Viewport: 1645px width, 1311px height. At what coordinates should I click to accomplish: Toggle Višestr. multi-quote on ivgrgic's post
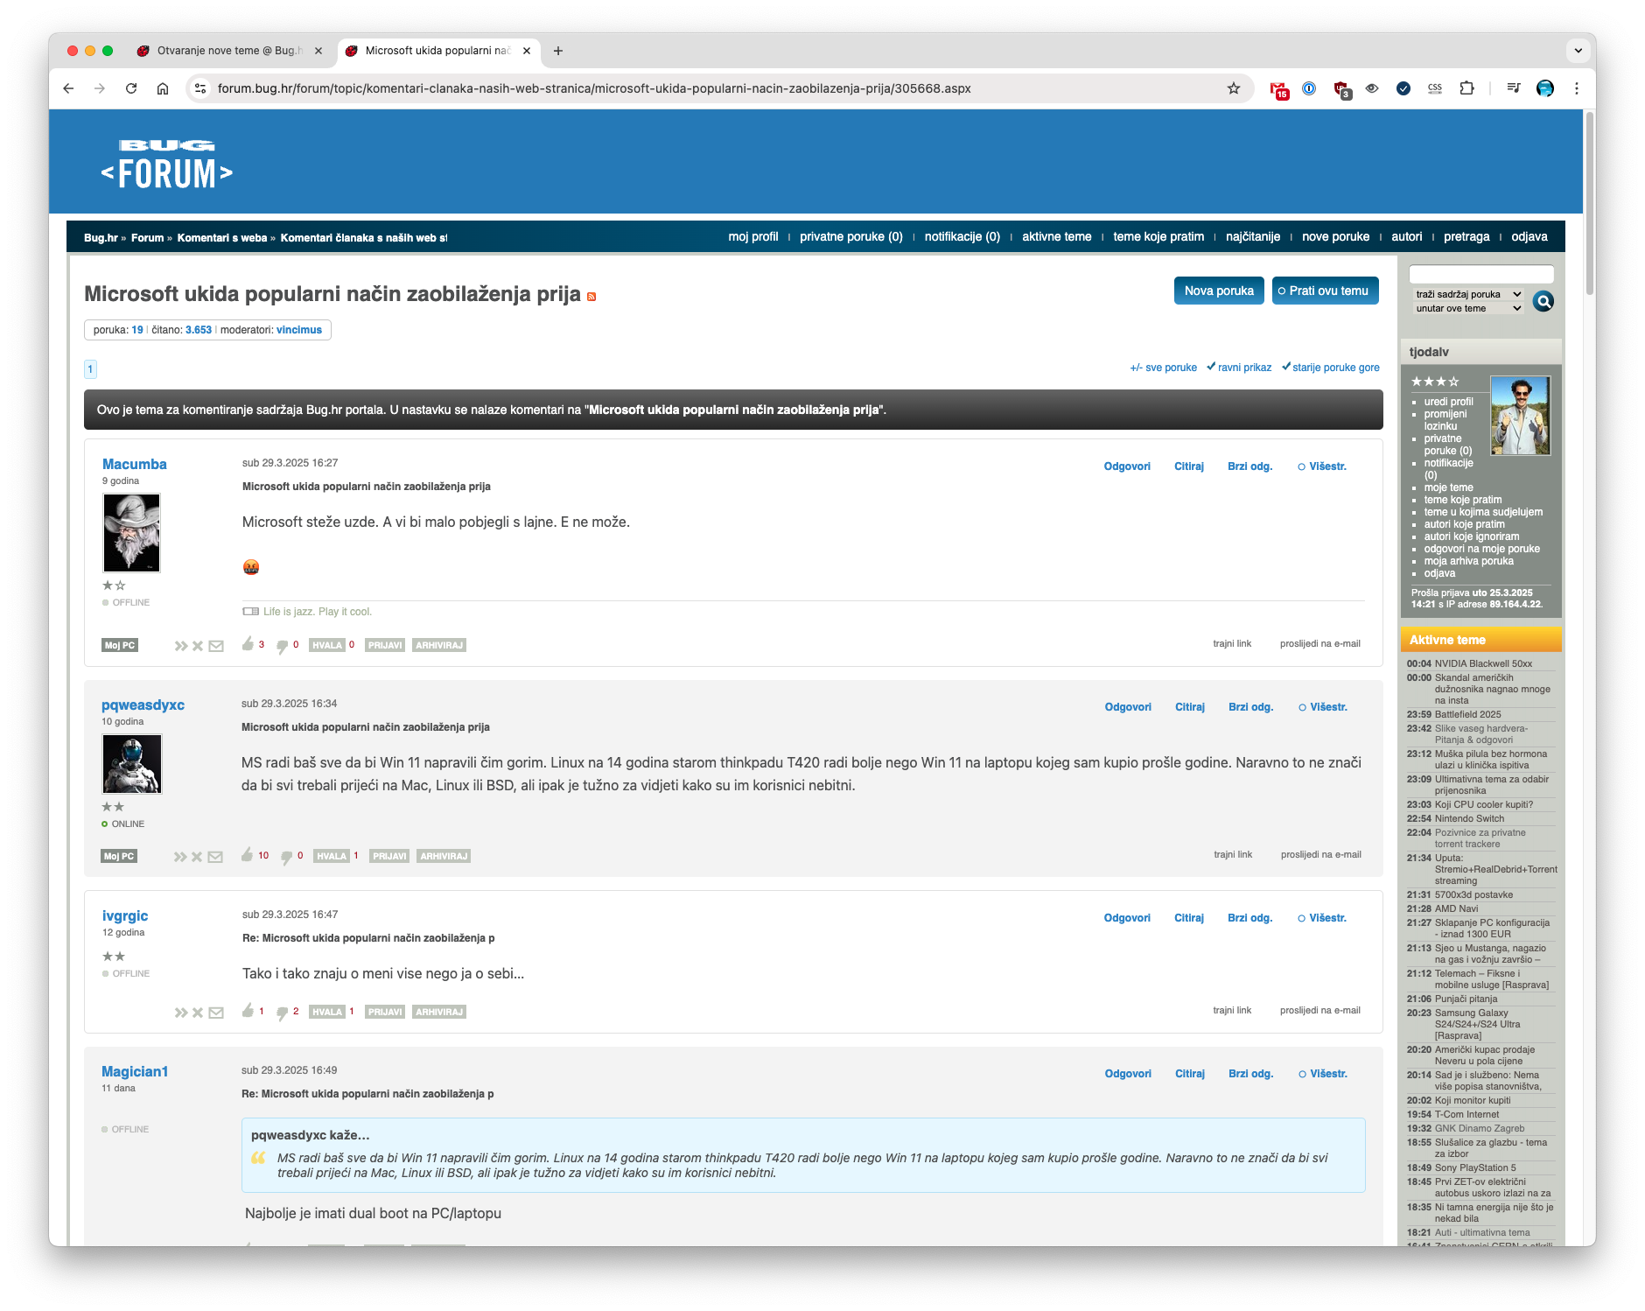coord(1322,918)
